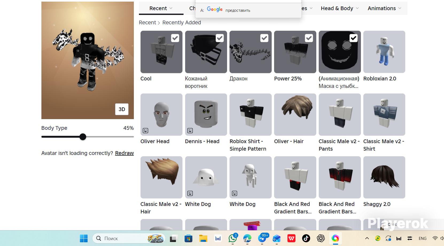Select the Robloxian 2.0 thumbnail

(x=384, y=52)
